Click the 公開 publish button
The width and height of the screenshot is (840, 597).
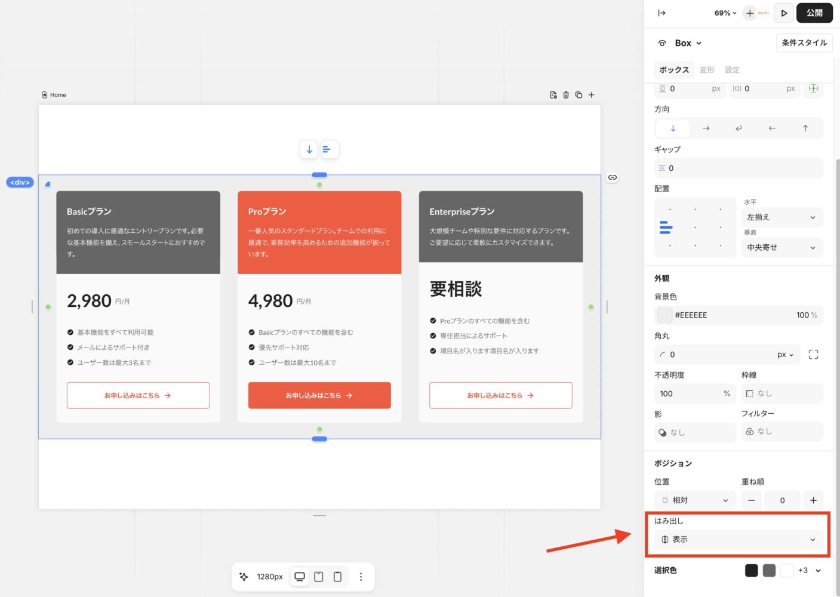814,13
